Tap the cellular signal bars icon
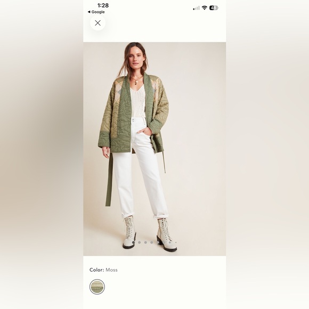This screenshot has height=309, width=309. [196, 8]
